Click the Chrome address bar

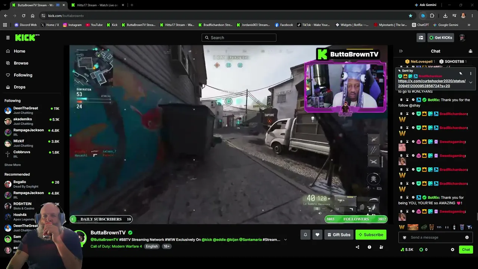pos(228,16)
